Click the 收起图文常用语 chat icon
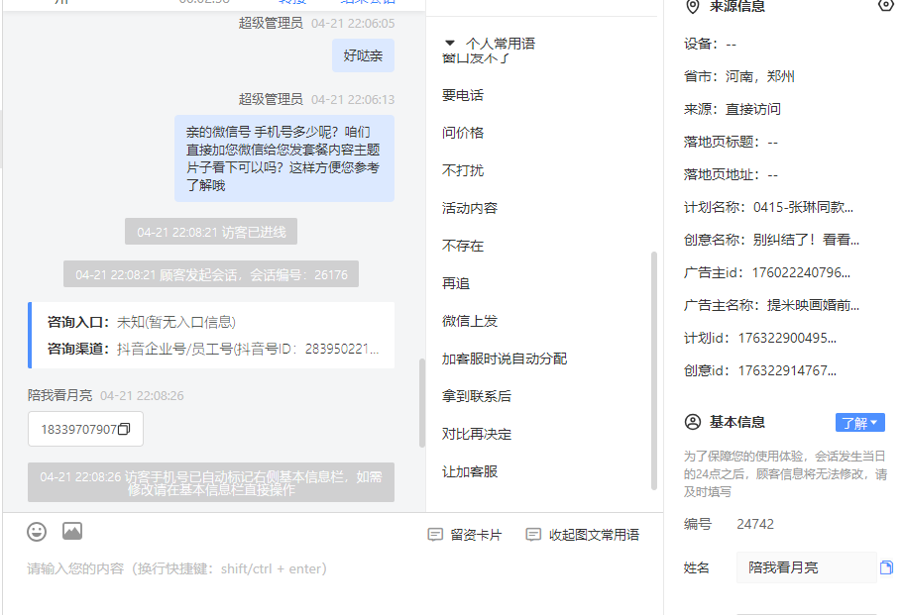The image size is (902, 615). tap(533, 535)
